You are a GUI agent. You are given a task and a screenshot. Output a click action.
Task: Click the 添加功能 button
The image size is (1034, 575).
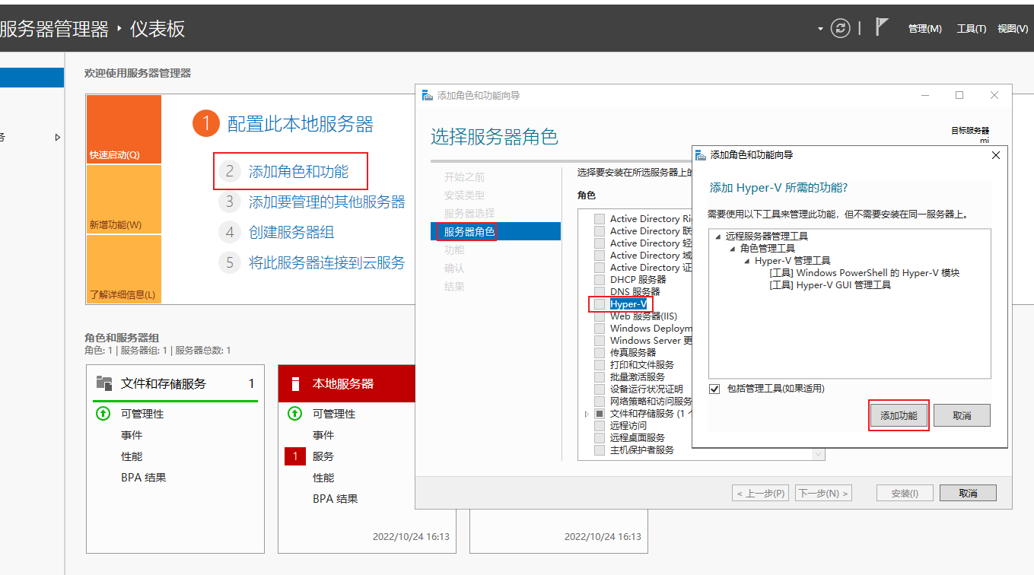coord(899,416)
